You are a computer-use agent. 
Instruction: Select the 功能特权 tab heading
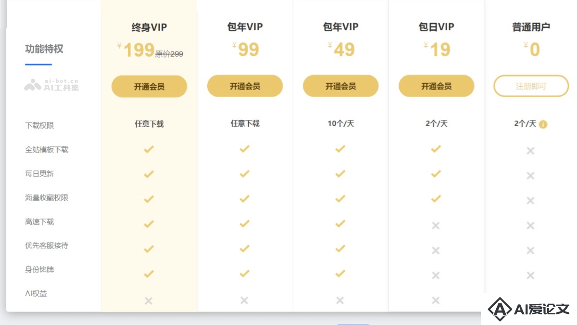44,49
